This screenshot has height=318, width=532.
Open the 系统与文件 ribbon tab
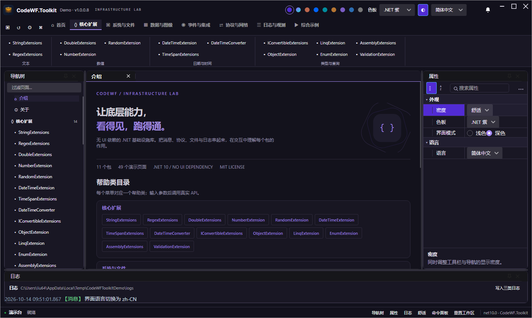pos(120,25)
